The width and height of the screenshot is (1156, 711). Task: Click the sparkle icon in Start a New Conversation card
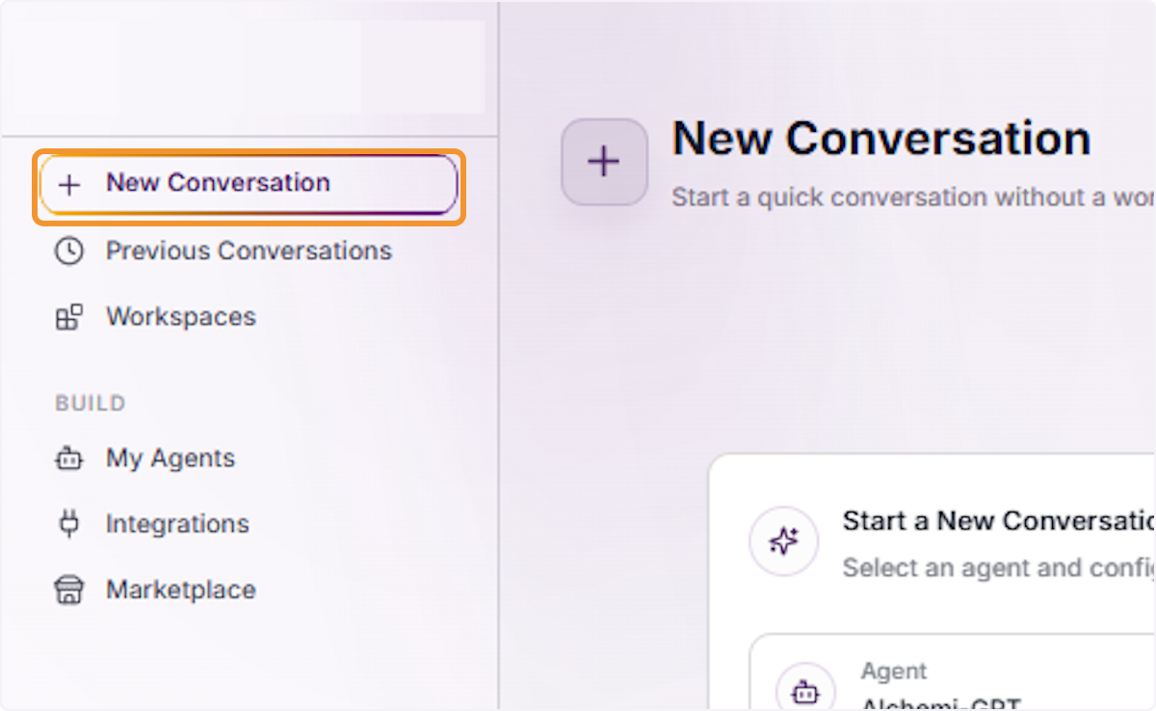point(783,541)
